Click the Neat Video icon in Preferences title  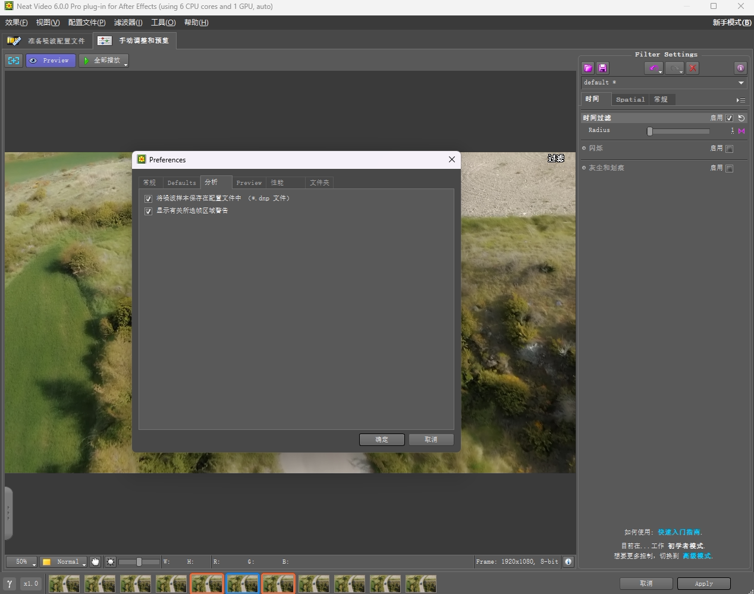click(142, 159)
